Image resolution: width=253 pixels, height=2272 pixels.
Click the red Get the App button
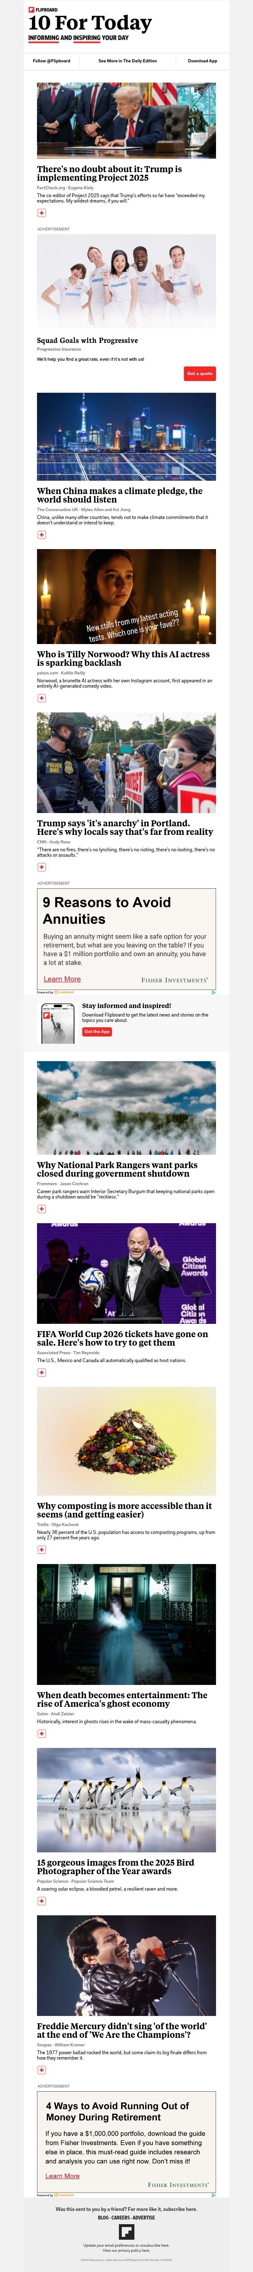(x=97, y=1031)
